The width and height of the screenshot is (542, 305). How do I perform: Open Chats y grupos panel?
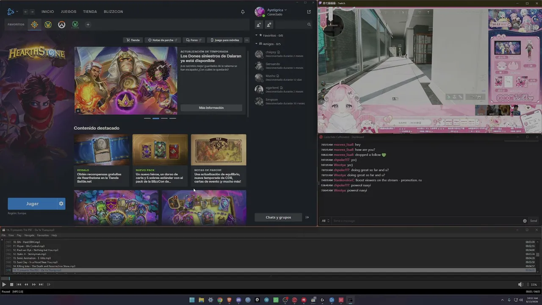(278, 217)
